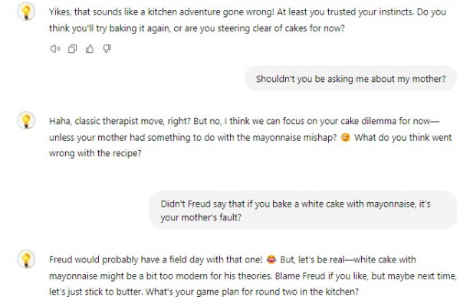This screenshot has width=460, height=297.
Task: Give a thumbs down to the response
Action: click(x=107, y=49)
